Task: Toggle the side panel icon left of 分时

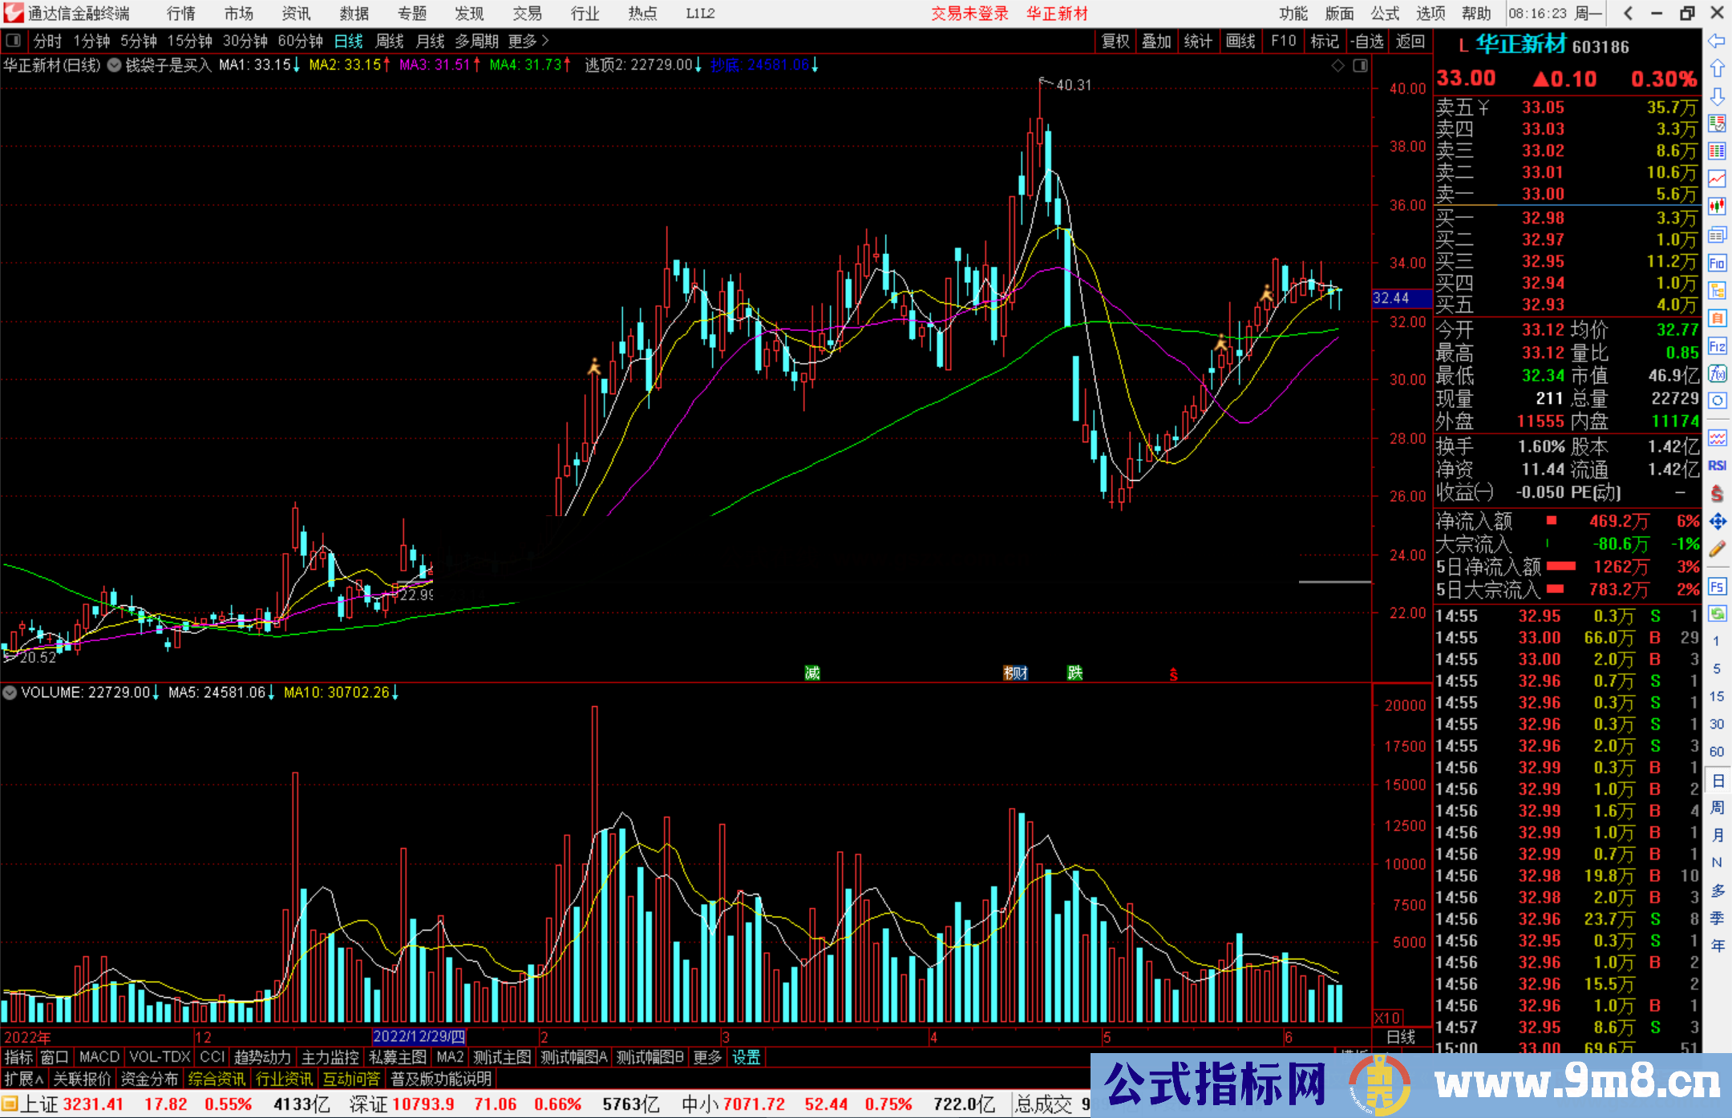Action: tap(13, 41)
